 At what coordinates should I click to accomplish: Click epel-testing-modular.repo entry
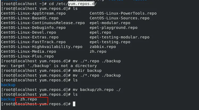tap(119, 37)
